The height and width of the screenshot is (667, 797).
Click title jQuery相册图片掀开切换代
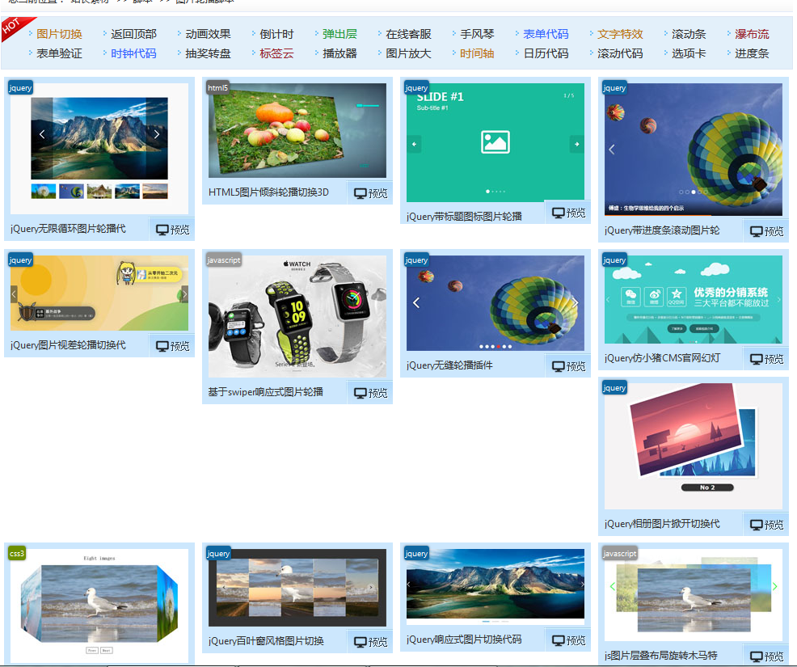tap(662, 524)
